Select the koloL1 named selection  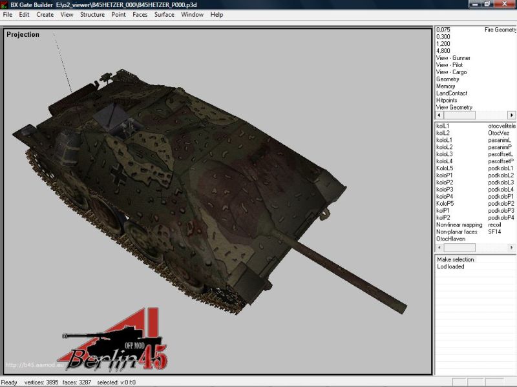[x=444, y=140]
